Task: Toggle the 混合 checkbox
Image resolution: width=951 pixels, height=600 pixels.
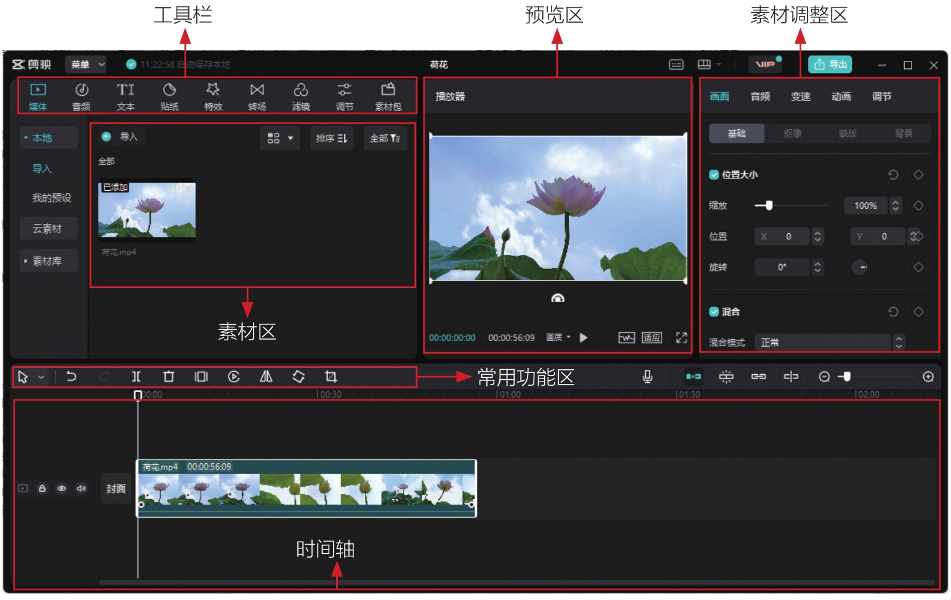Action: (714, 312)
